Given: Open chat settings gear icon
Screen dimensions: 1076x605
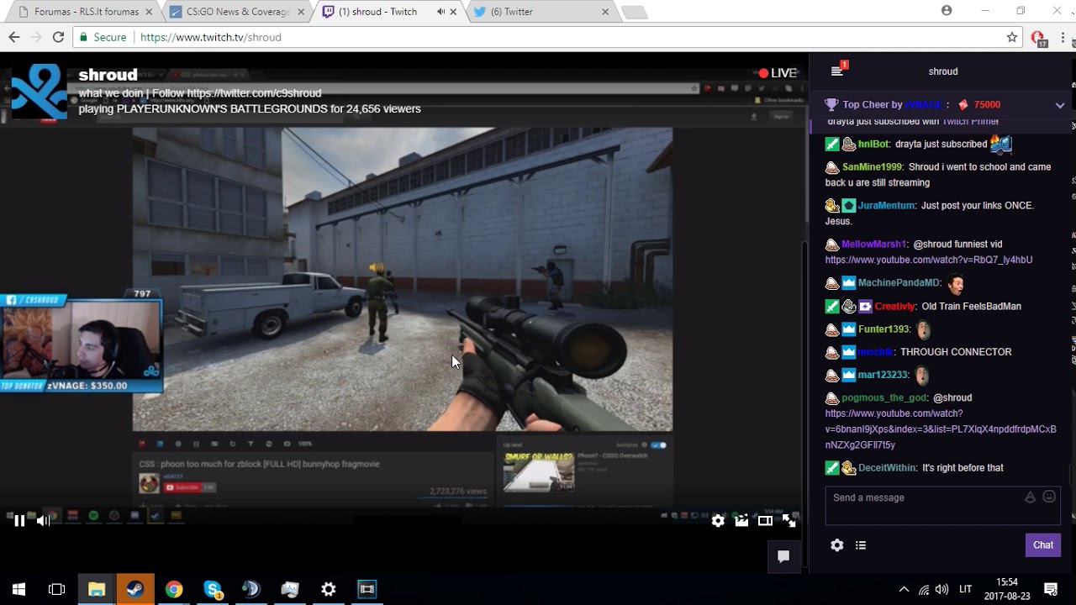Looking at the screenshot, I should point(836,545).
